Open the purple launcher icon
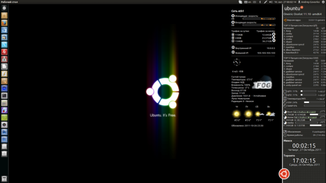Viewport: 326px width, 183px height. [4, 110]
